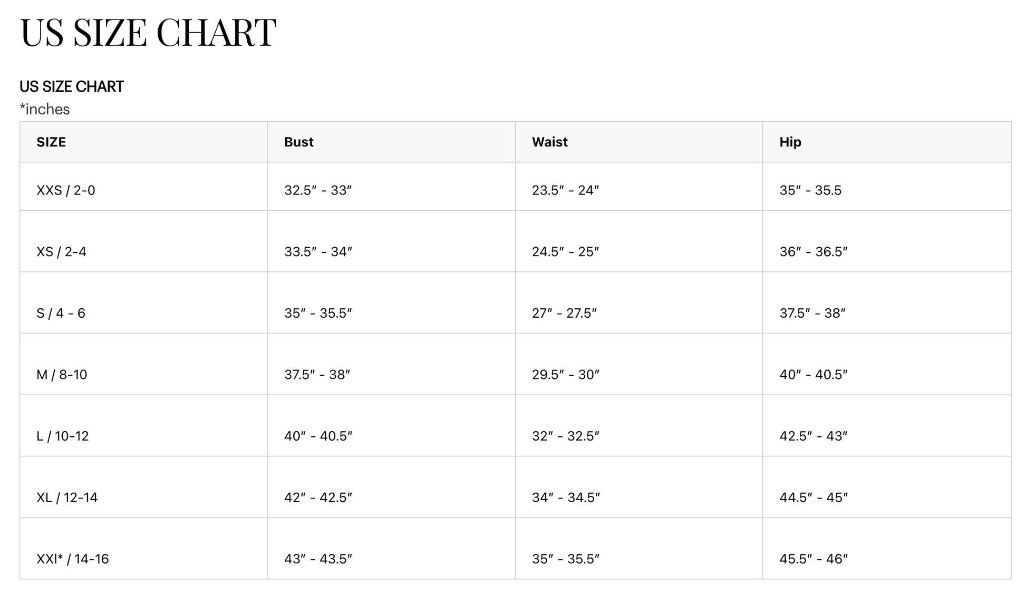Select the XL / 12-14 size cell
This screenshot has width=1026, height=606.
tap(67, 497)
